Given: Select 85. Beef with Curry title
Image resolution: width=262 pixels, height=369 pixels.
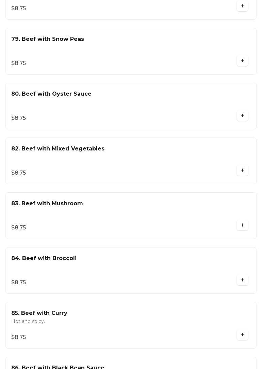Looking at the screenshot, I should (39, 313).
